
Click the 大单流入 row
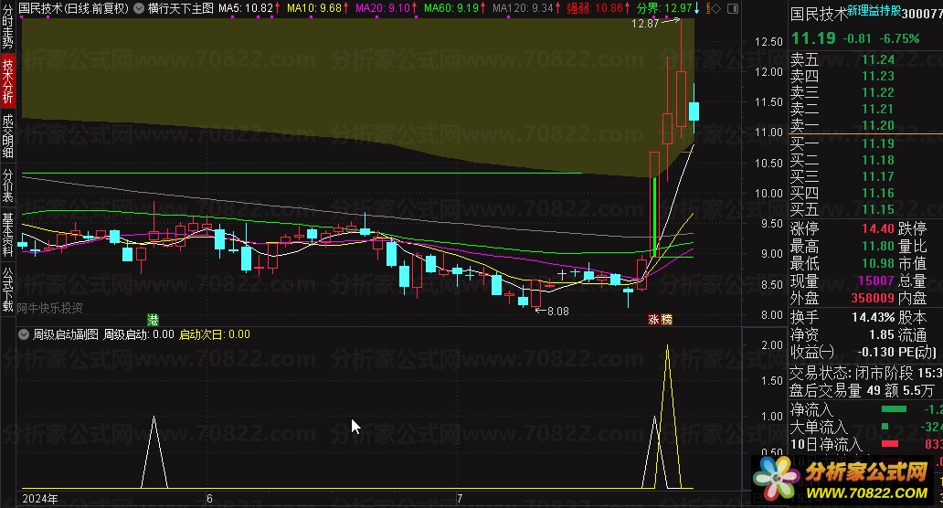click(866, 427)
